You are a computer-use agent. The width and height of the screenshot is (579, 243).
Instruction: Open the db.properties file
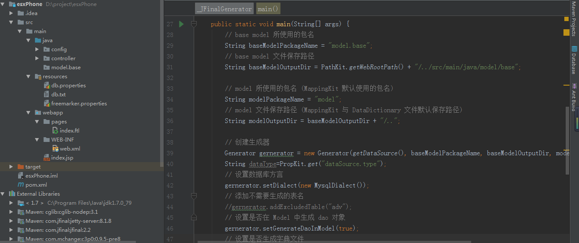click(x=69, y=85)
